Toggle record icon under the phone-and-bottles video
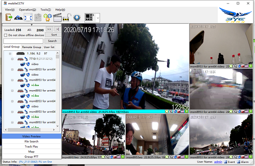This screenshot has height=166, width=255. click(243, 66)
